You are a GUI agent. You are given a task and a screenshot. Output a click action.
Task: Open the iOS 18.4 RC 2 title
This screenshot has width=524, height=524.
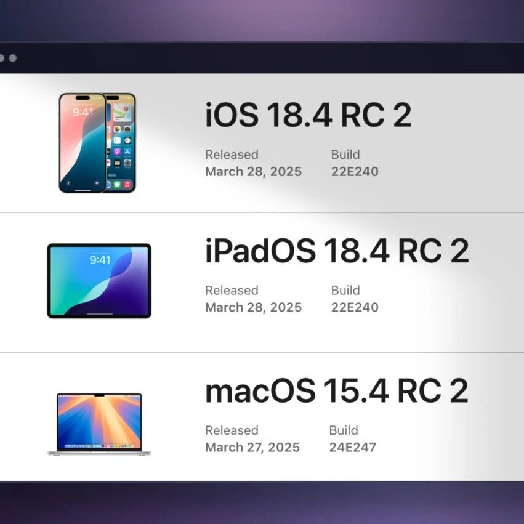(x=308, y=115)
